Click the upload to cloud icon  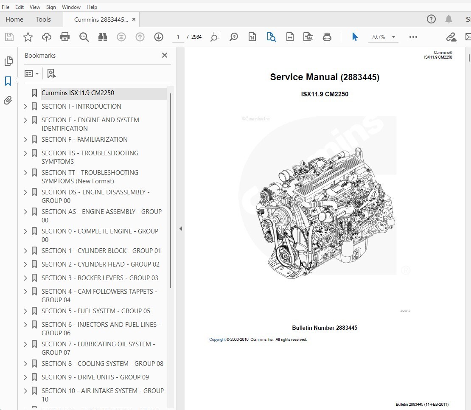click(x=47, y=37)
